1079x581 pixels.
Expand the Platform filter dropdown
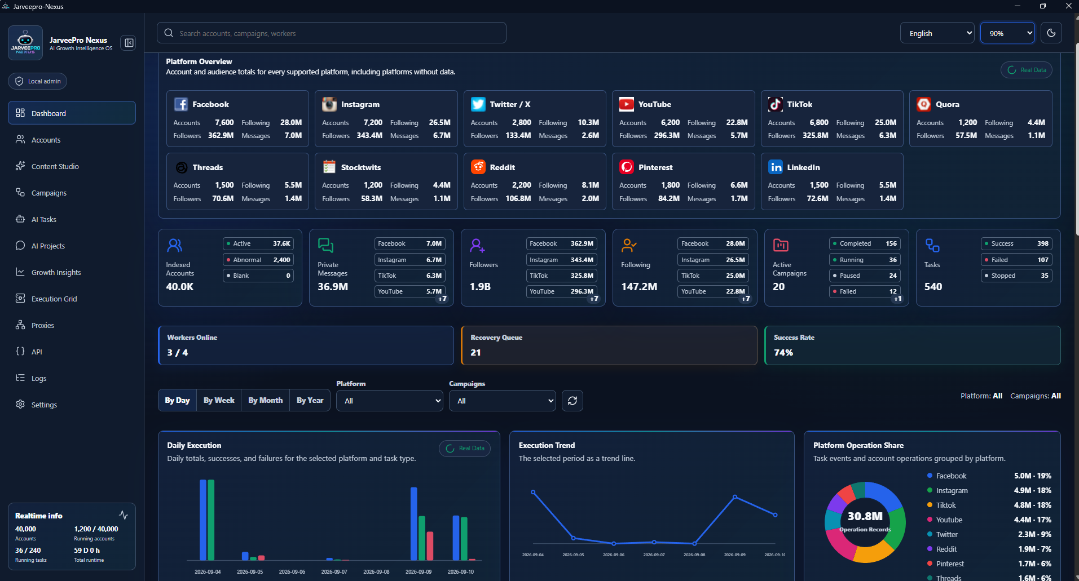pos(390,401)
